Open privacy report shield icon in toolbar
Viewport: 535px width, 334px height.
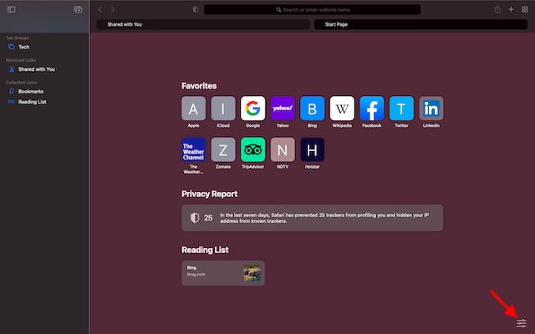196,9
